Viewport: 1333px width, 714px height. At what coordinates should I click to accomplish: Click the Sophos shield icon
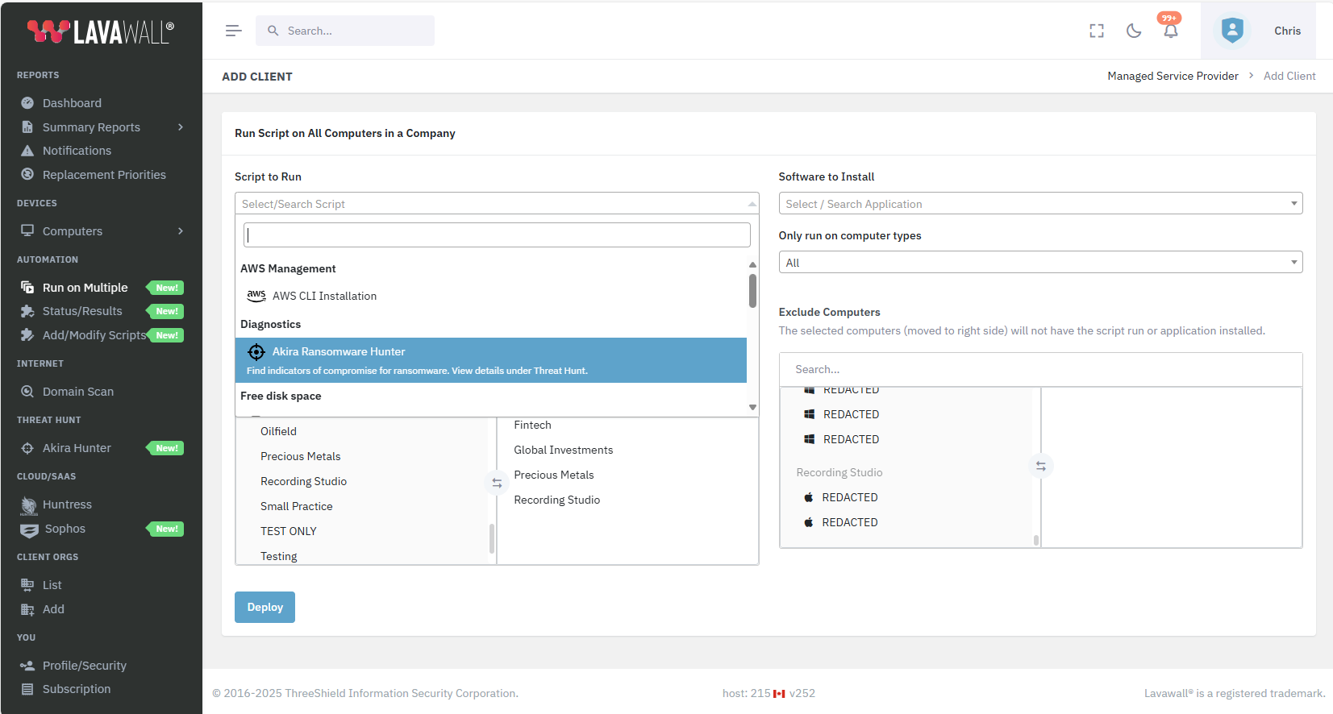pyautogui.click(x=29, y=529)
